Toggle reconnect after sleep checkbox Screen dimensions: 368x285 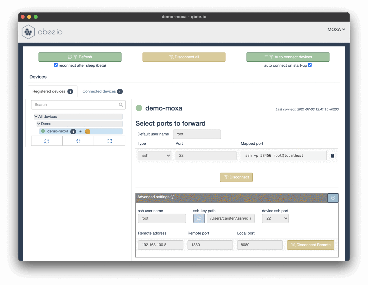pos(56,65)
